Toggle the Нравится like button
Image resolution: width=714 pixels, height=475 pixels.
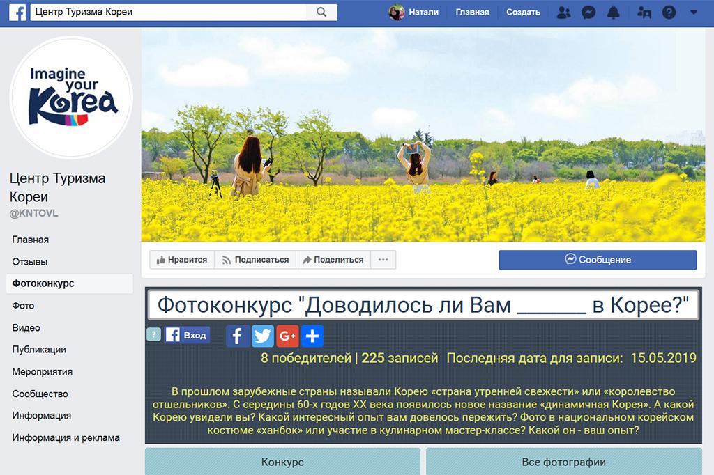182,260
